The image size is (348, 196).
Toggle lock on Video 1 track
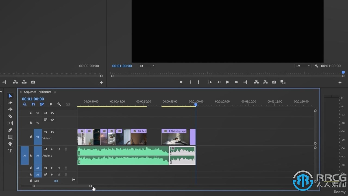pos(31,137)
